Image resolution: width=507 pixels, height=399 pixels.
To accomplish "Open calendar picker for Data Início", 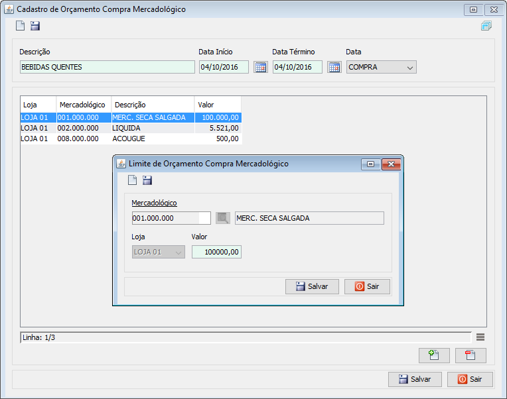I will [x=261, y=67].
